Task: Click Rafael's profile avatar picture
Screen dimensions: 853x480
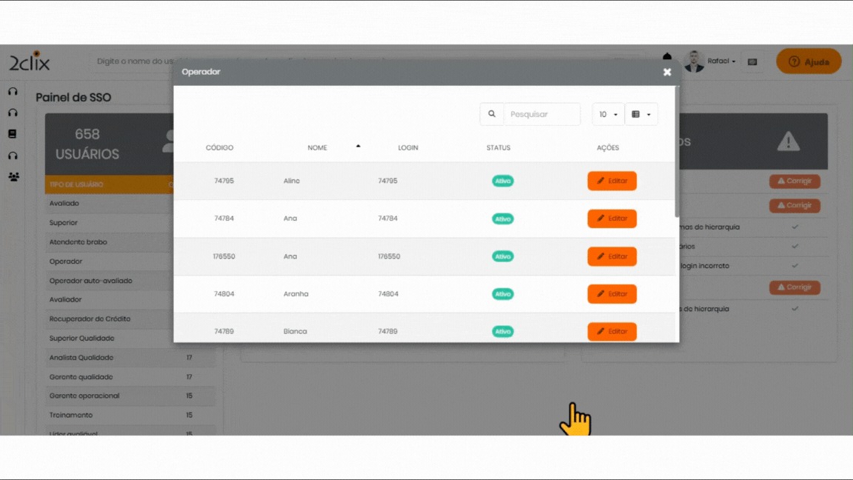Action: coord(694,61)
